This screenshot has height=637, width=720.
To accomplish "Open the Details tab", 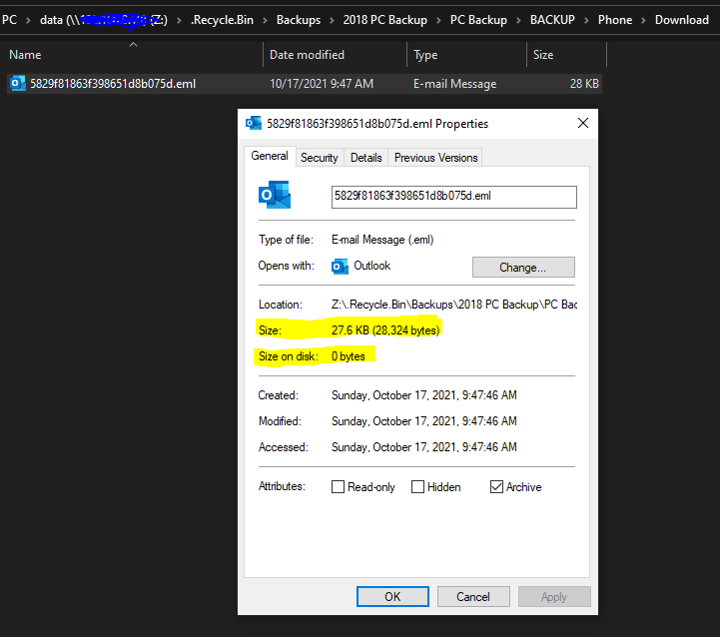I will 365,158.
